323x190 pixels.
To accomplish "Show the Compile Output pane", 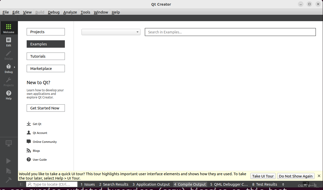I will (x=190, y=184).
